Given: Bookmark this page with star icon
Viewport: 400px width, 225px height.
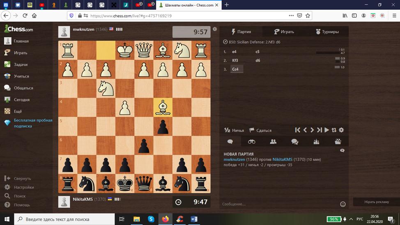Looking at the screenshot, I should (308, 16).
